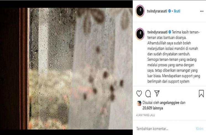Open comments via speech bubble icon
206x135 pixels.
coord(148,94)
